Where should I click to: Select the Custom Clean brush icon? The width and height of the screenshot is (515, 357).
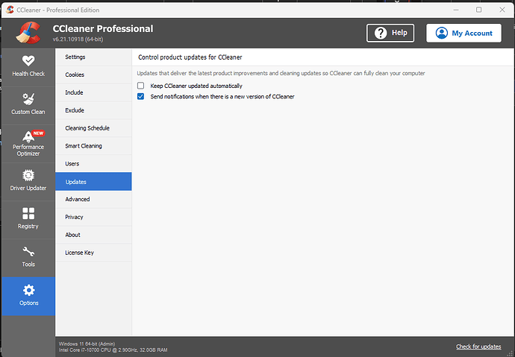coord(28,98)
